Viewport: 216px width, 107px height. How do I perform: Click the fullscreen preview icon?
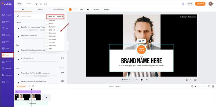click(46, 4)
